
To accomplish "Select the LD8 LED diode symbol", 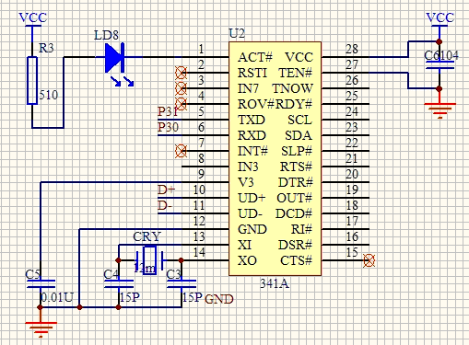I will coord(115,58).
